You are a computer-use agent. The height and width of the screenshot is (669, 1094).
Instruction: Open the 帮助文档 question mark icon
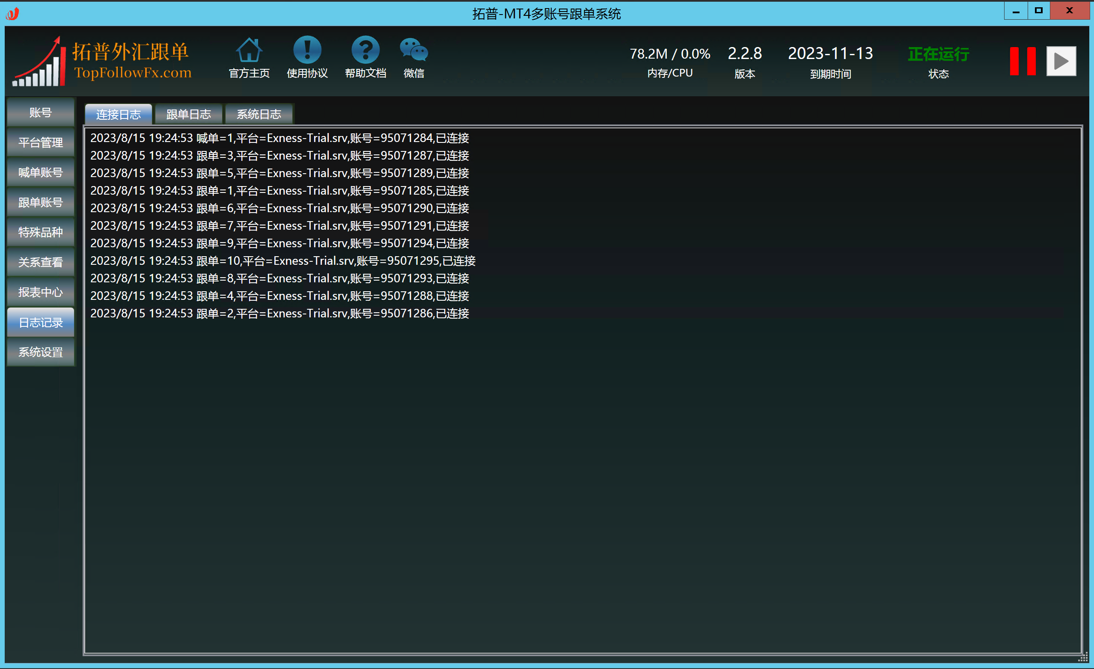[x=366, y=50]
